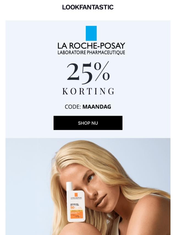176x235 pixels.
Task: Click the orange label panel on the bottle
Action: pos(77,214)
